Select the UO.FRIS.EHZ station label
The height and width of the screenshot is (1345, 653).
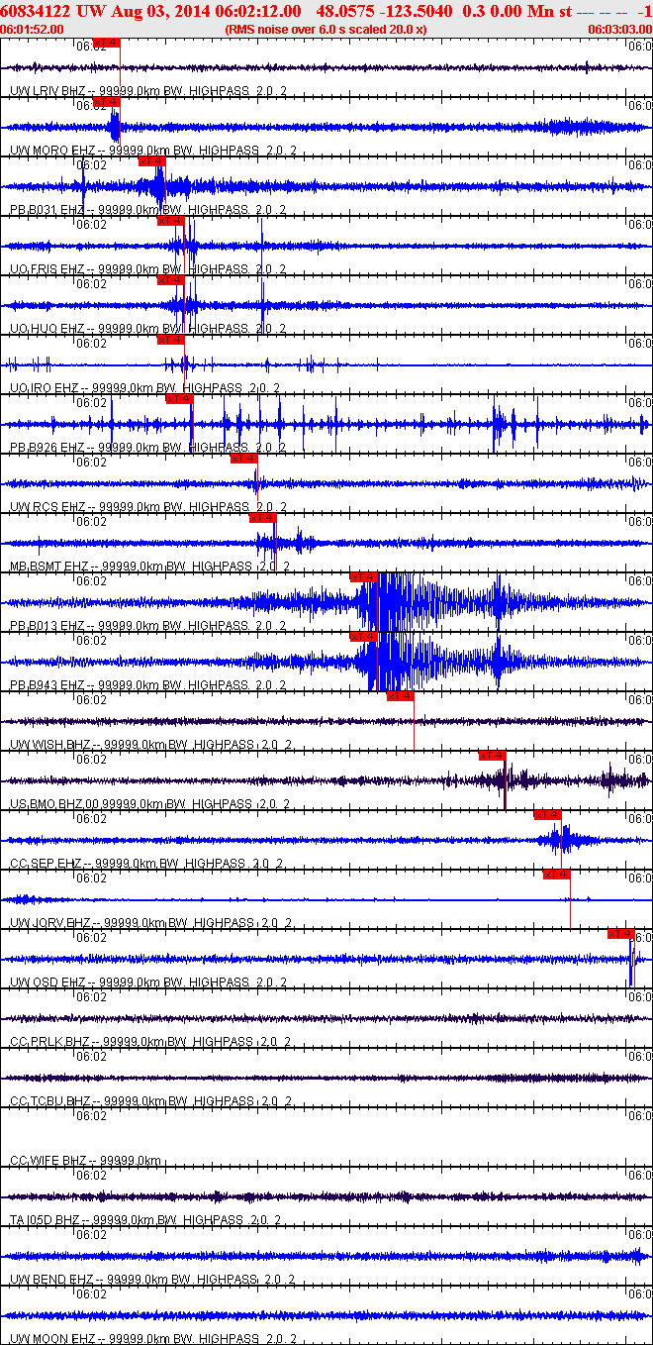[x=48, y=269]
